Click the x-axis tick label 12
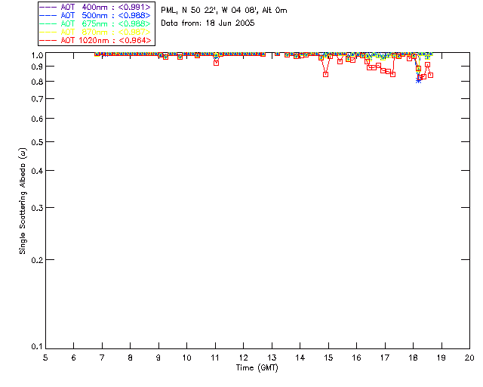This screenshot has width=483, height=387. point(243,358)
